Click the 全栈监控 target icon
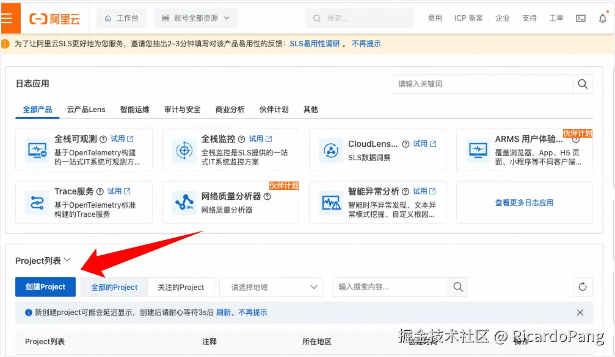 184,150
